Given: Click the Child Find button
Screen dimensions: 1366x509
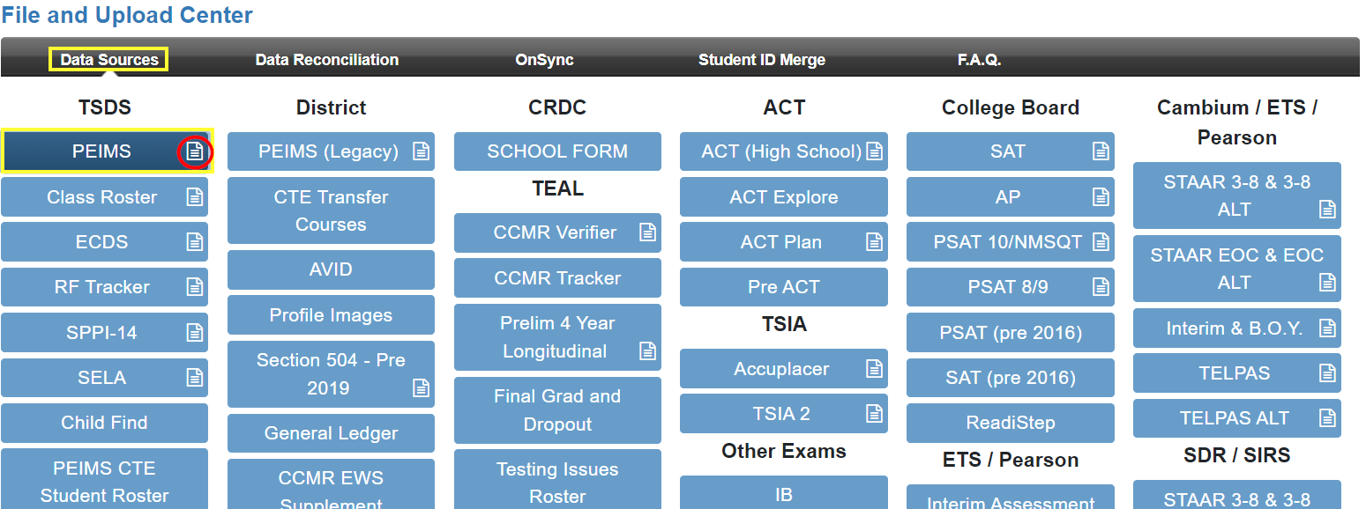Looking at the screenshot, I should (x=104, y=423).
